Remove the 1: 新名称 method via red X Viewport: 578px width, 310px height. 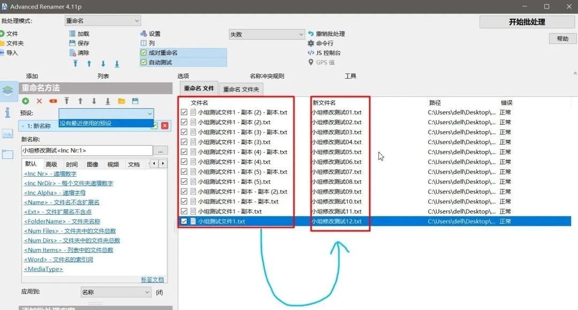click(165, 126)
